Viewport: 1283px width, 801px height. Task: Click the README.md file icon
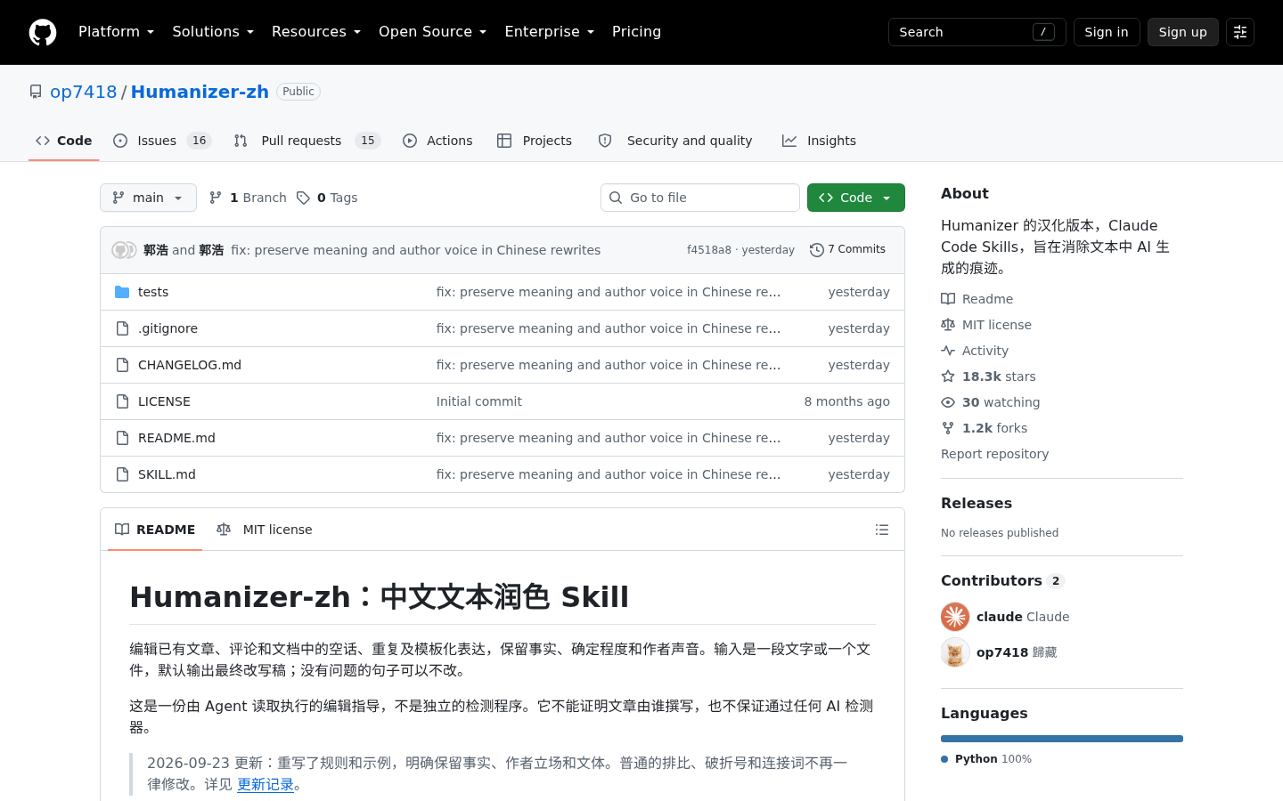coord(122,438)
